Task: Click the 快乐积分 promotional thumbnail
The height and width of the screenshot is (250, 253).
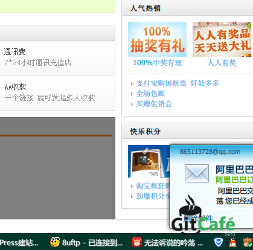Action: [149, 161]
